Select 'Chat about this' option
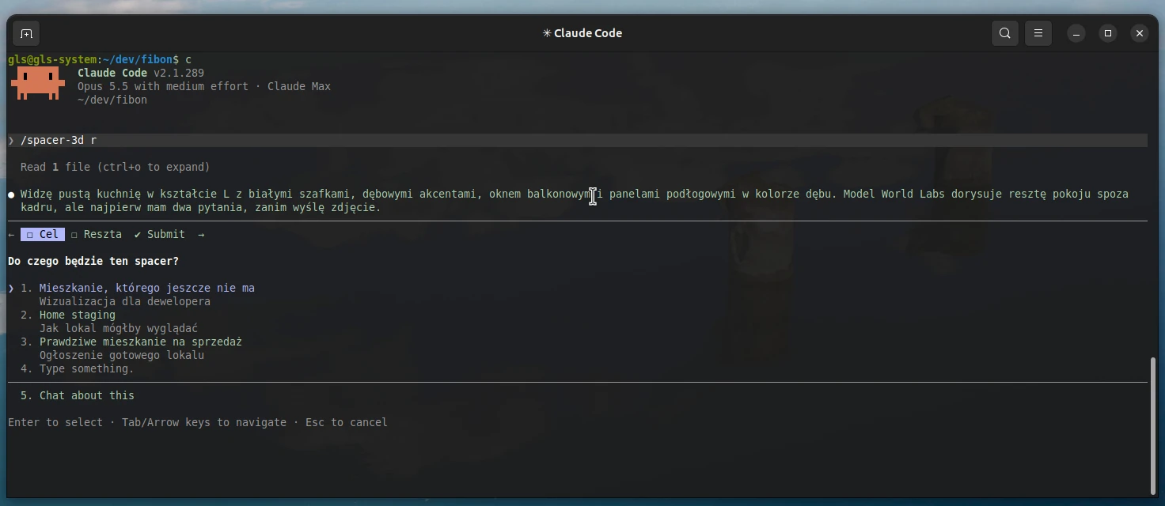 [87, 396]
